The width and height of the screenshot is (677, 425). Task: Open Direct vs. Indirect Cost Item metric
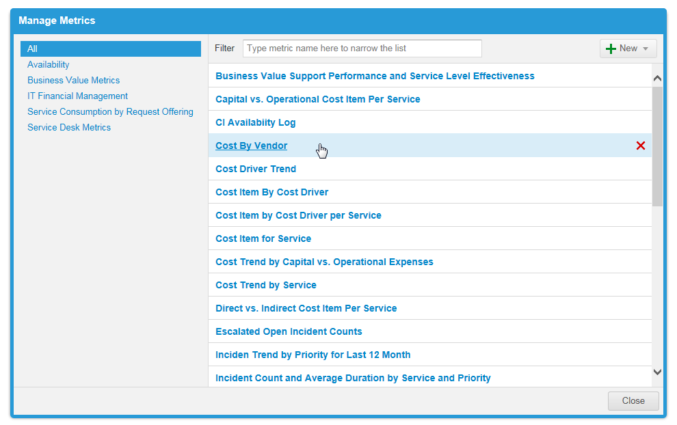tap(306, 308)
